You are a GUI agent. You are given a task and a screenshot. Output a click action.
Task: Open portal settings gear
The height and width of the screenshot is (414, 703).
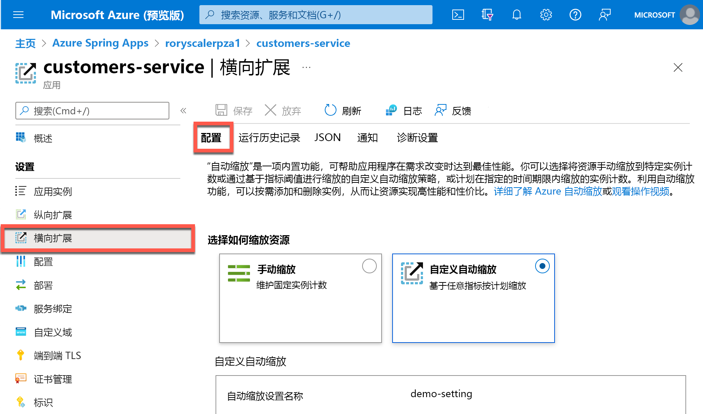[x=546, y=15]
